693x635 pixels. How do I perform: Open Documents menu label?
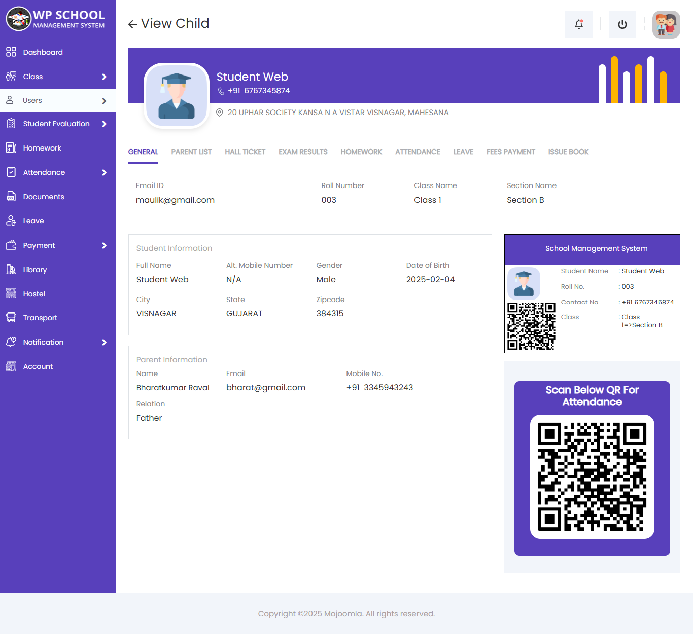coord(44,197)
